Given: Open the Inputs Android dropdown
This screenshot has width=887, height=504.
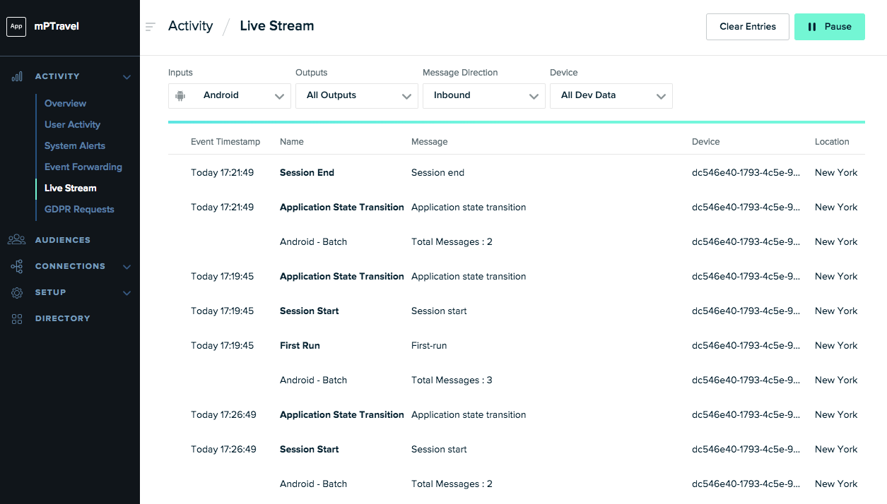Looking at the screenshot, I should click(x=230, y=96).
